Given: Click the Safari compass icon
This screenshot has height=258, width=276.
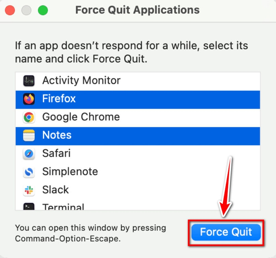Looking at the screenshot, I should click(29, 154).
